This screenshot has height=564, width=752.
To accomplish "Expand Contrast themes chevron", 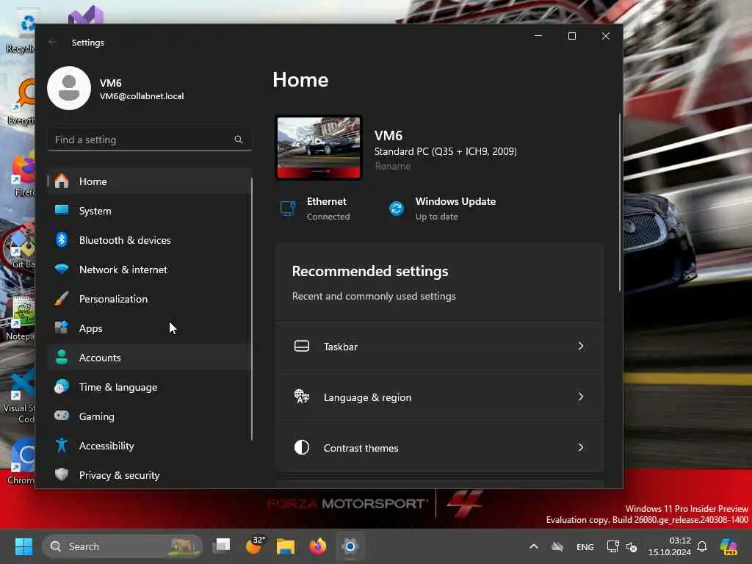I will click(581, 447).
